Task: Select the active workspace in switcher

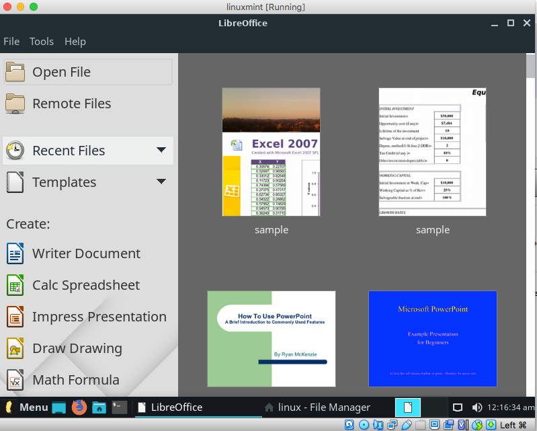Action: [x=407, y=407]
